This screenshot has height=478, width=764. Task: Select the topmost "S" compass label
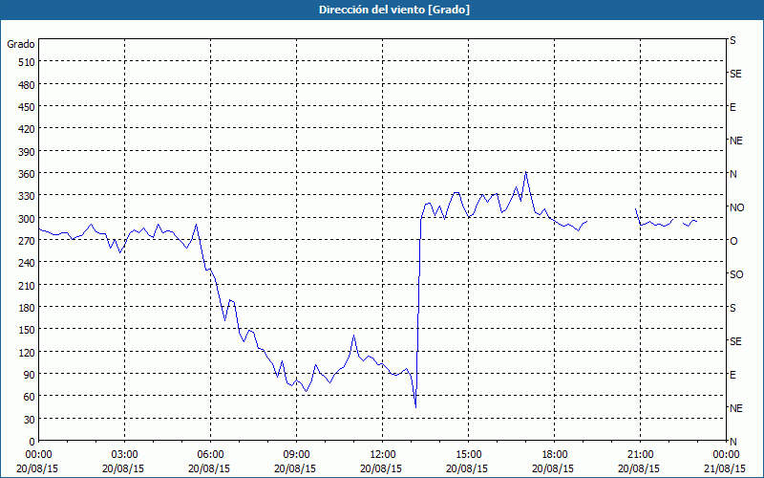click(732, 40)
